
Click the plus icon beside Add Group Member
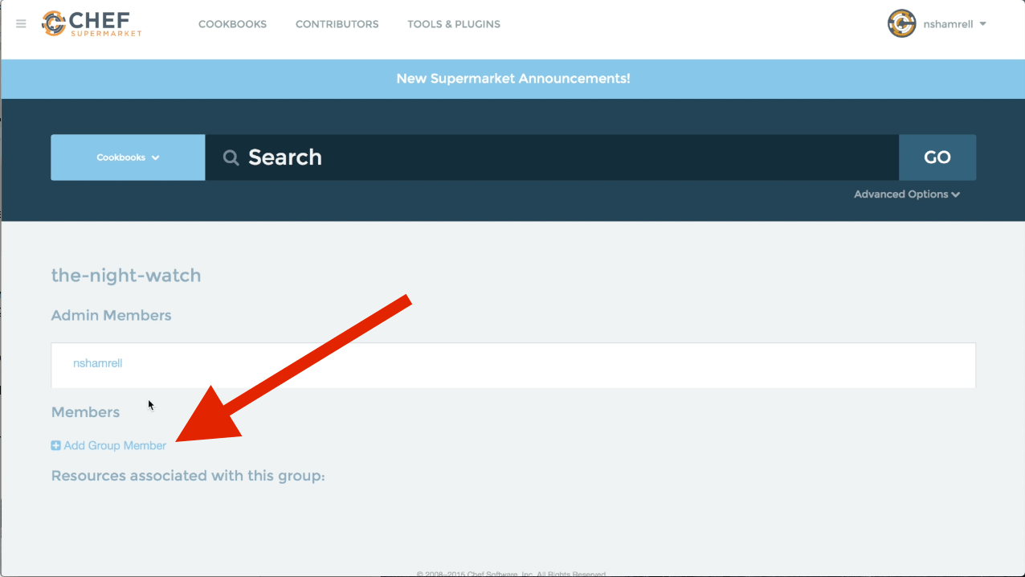(x=56, y=445)
